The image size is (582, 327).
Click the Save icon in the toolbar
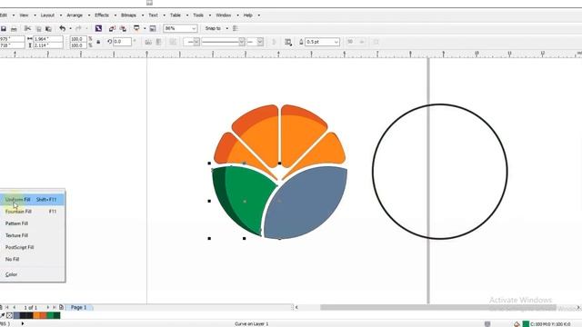coord(4,28)
